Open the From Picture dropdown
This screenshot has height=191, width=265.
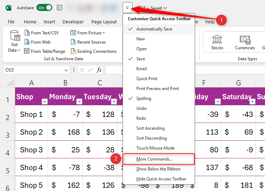[104, 33]
